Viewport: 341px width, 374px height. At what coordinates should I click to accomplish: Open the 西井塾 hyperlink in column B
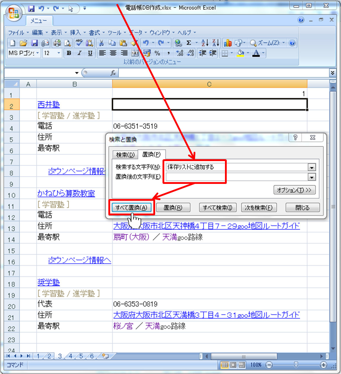click(49, 104)
